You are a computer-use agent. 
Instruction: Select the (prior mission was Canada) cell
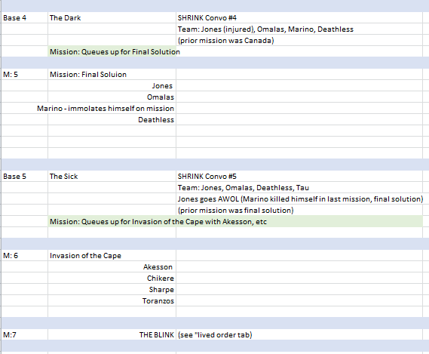point(299,40)
